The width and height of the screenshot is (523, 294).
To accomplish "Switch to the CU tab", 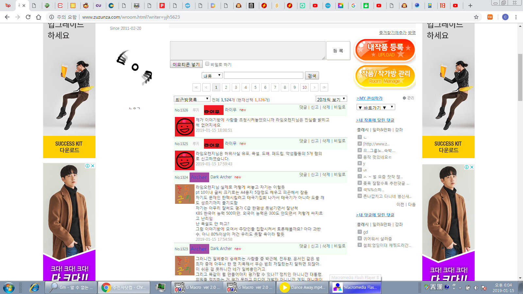I will [x=98, y=6].
